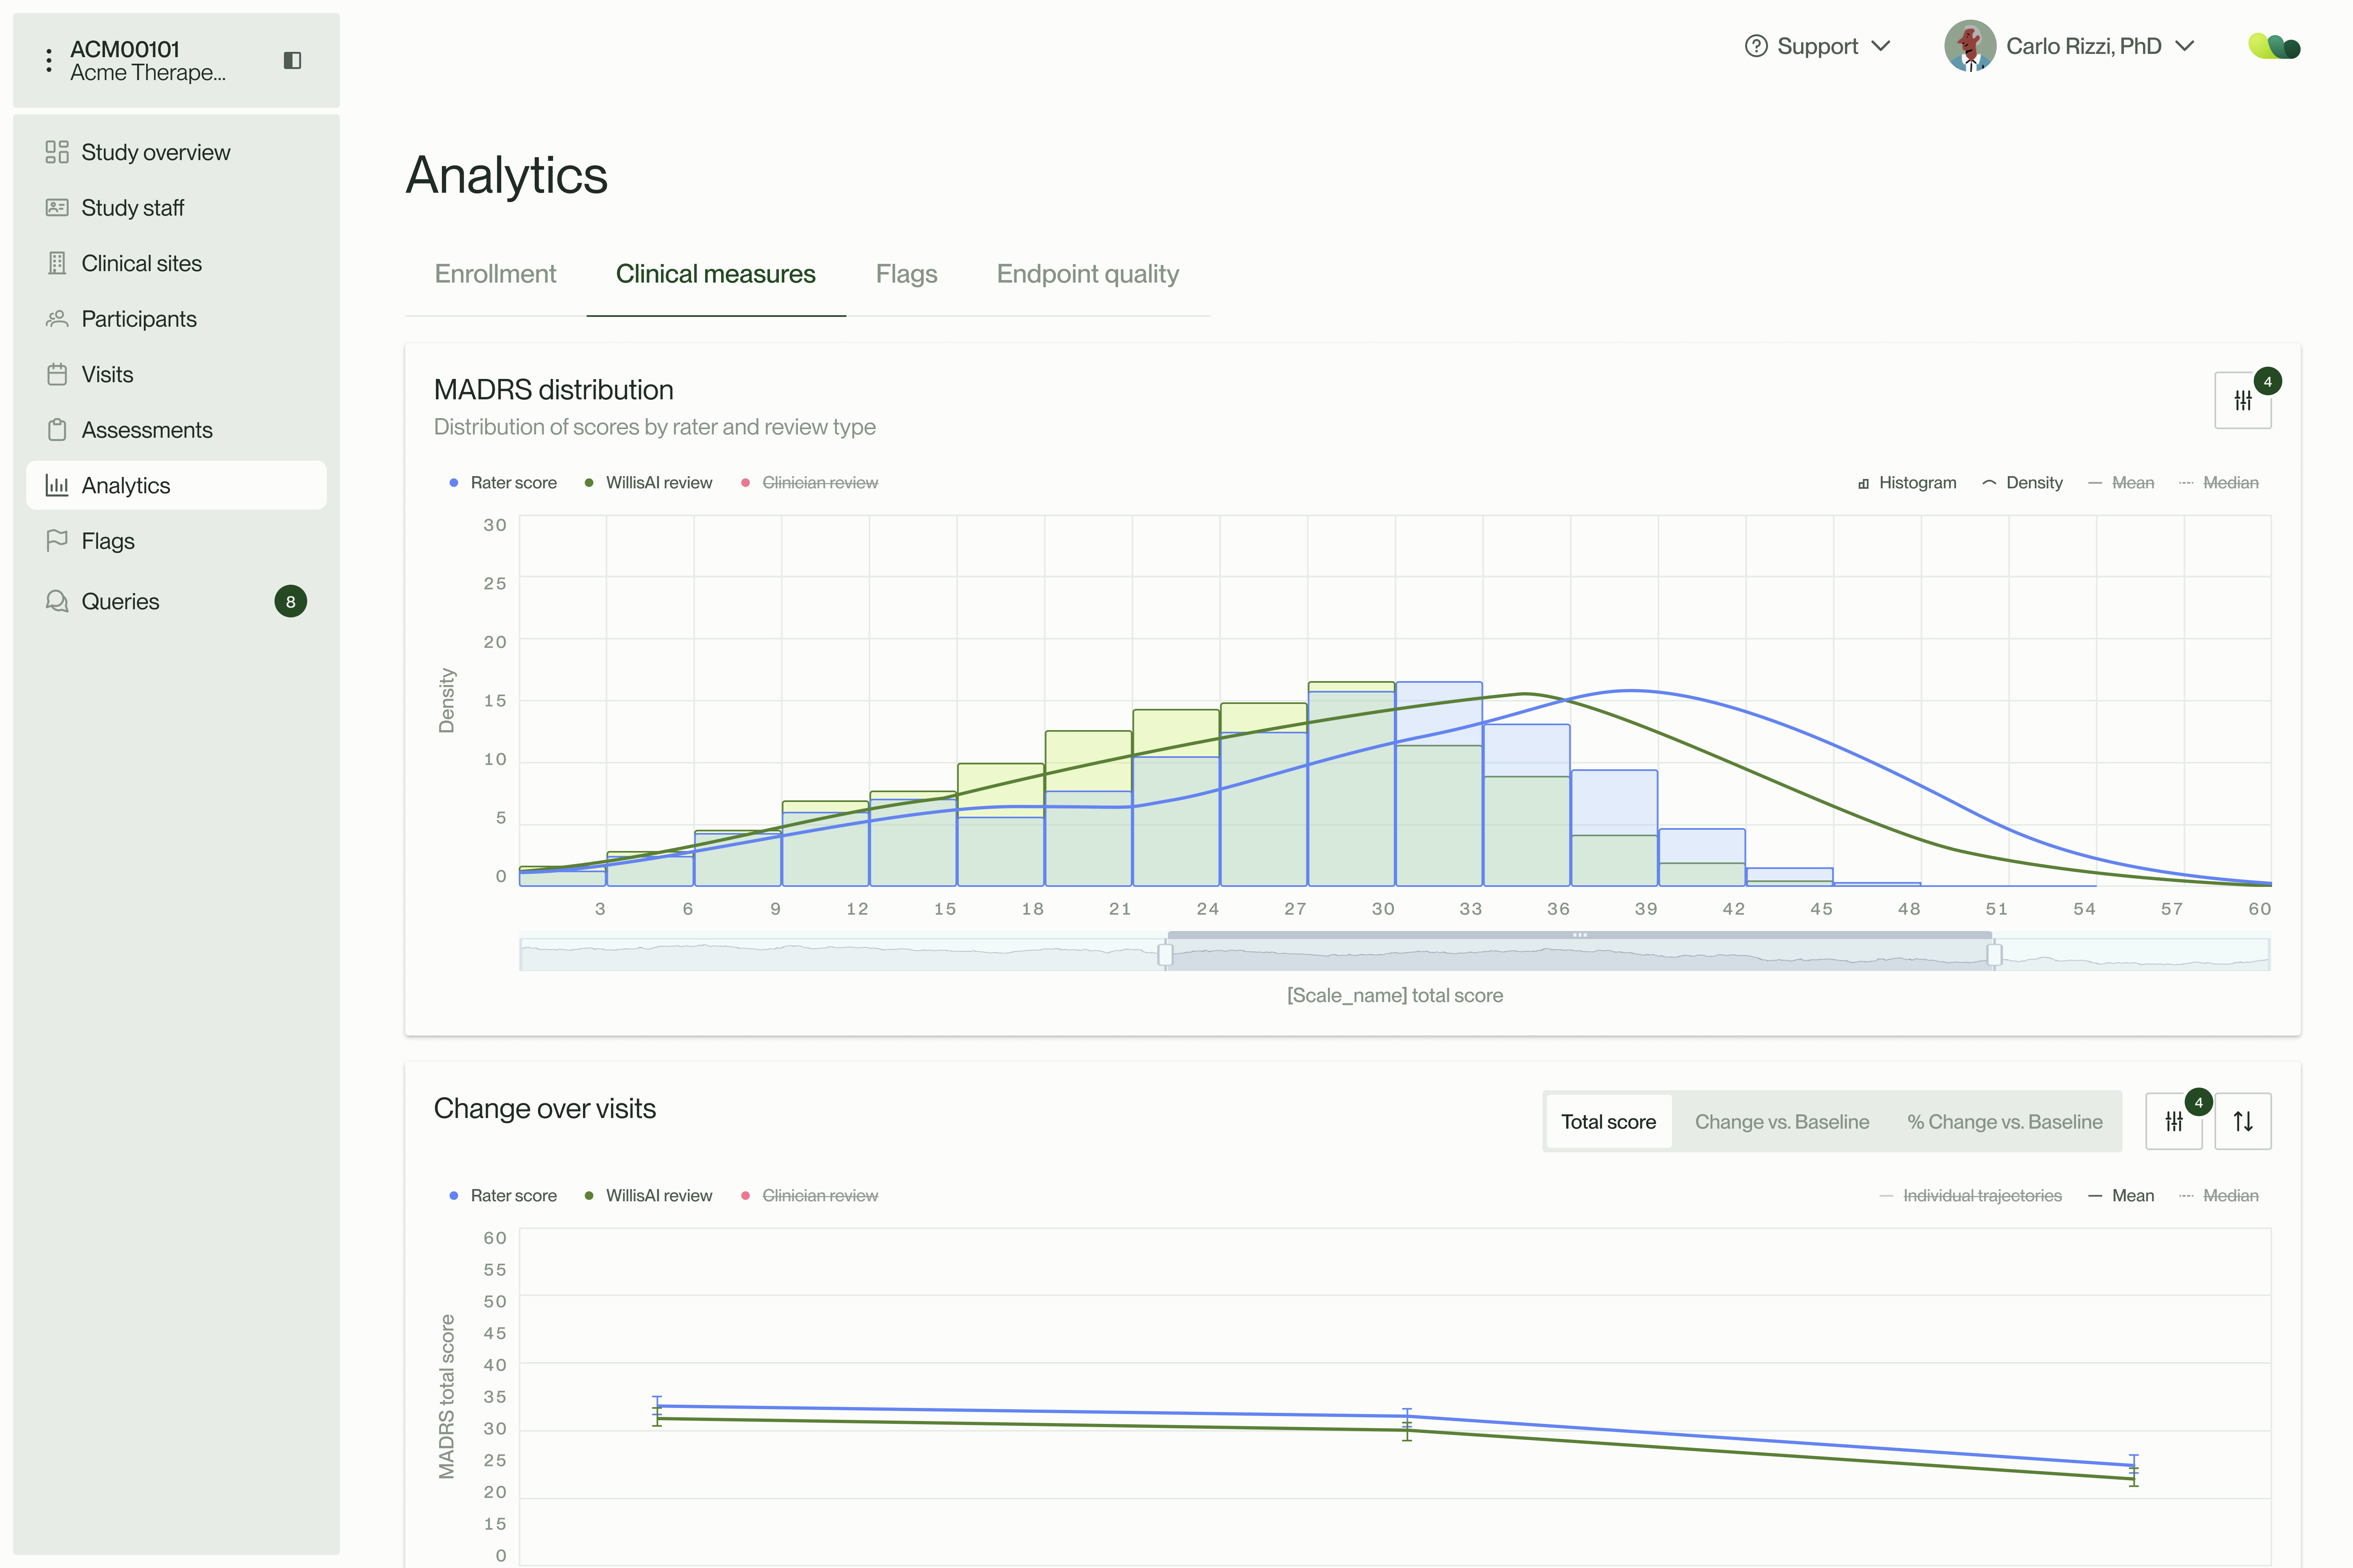Enable Clinician review in Change over visits

click(x=809, y=1195)
